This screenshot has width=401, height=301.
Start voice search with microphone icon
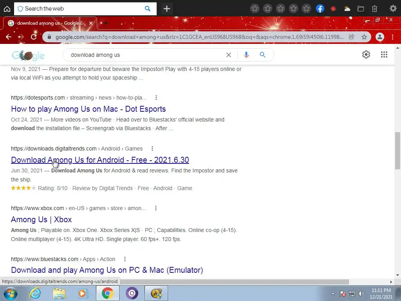[x=246, y=55]
